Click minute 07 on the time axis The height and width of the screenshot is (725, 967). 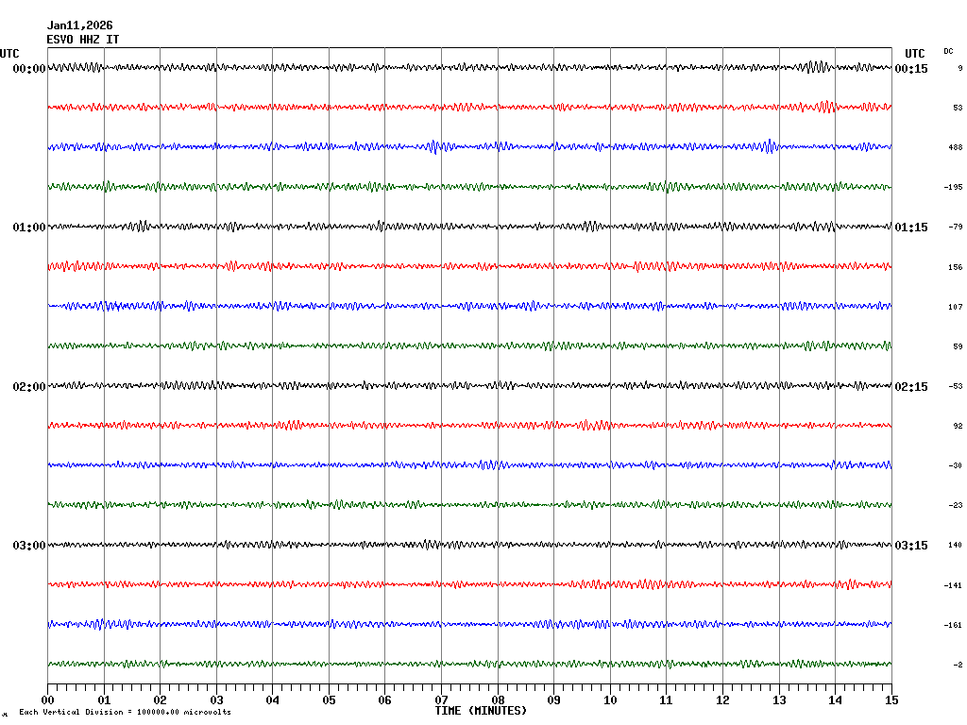click(441, 700)
